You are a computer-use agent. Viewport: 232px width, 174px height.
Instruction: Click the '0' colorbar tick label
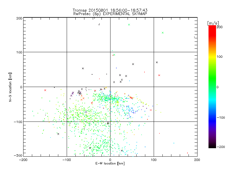(217, 87)
